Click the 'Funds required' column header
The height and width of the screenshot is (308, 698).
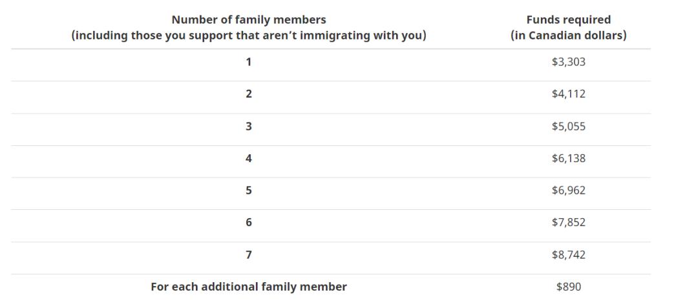(568, 20)
